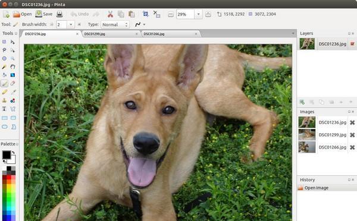Select the Line/Curve tool

tap(12, 109)
